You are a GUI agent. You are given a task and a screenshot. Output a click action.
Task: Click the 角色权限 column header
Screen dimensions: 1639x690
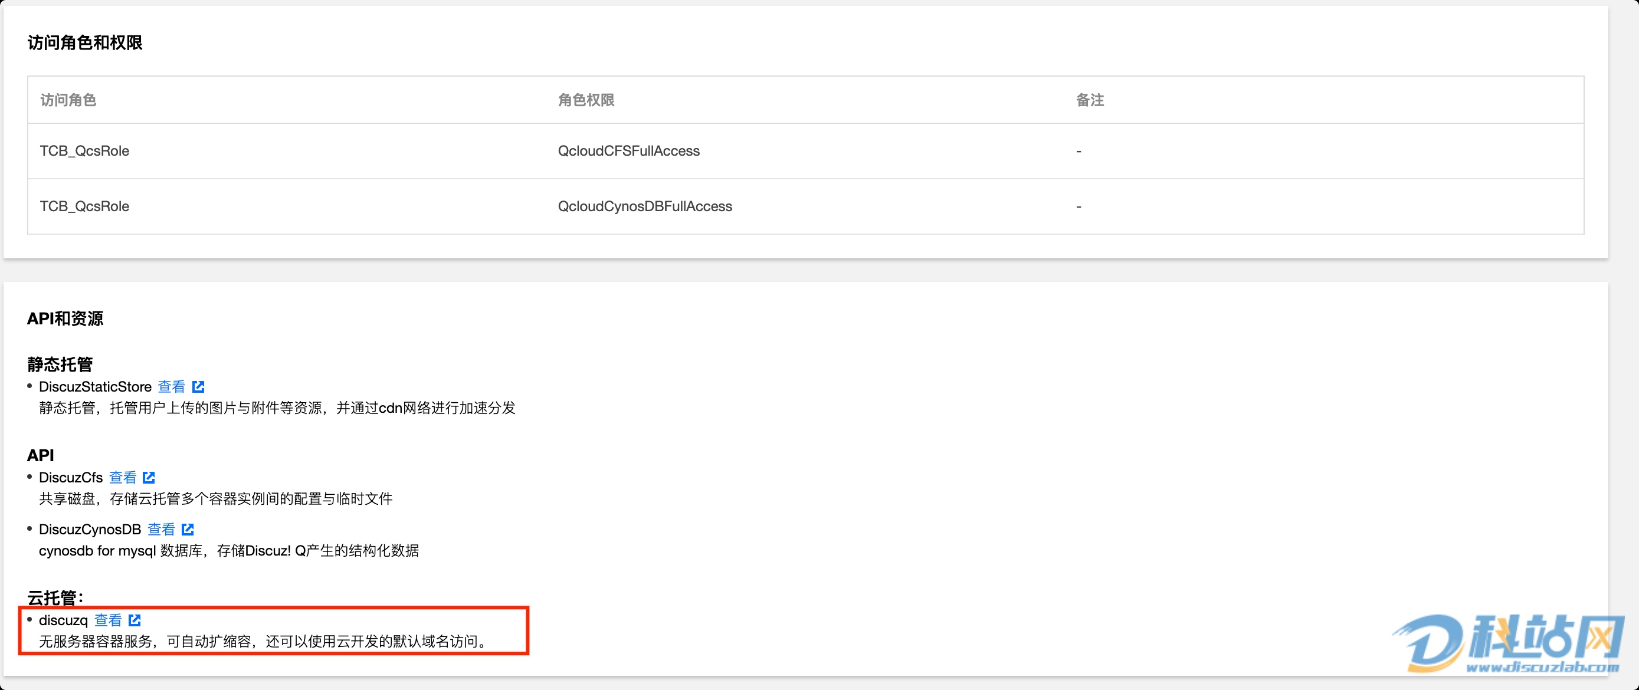click(586, 100)
